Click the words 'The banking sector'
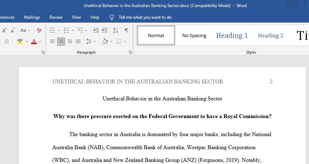The height and width of the screenshot is (164, 309). point(91,134)
